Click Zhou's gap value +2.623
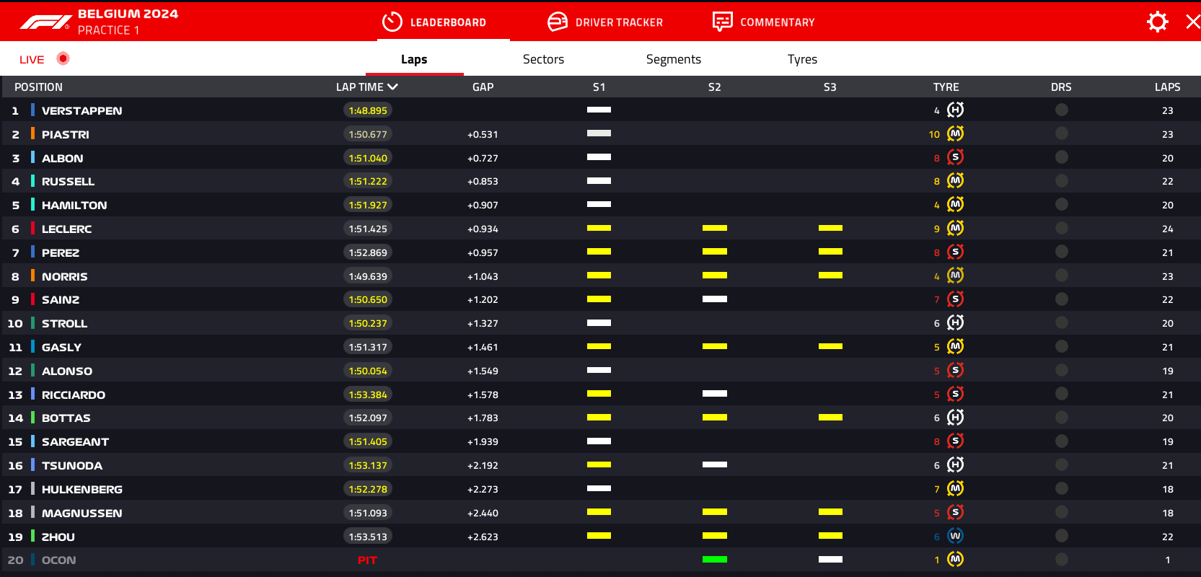1201x577 pixels. pyautogui.click(x=483, y=537)
